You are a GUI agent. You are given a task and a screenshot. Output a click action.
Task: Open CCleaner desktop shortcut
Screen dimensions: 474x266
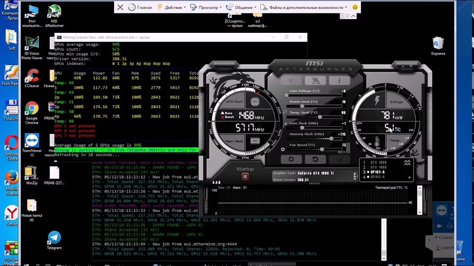(32, 78)
